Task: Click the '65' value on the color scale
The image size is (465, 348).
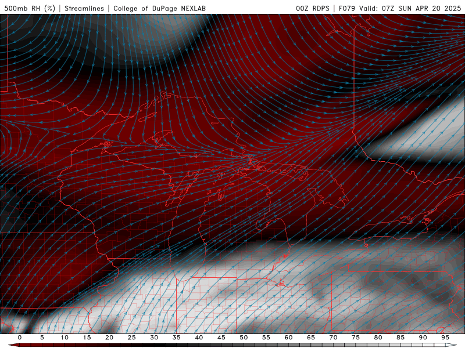Action: coord(311,338)
